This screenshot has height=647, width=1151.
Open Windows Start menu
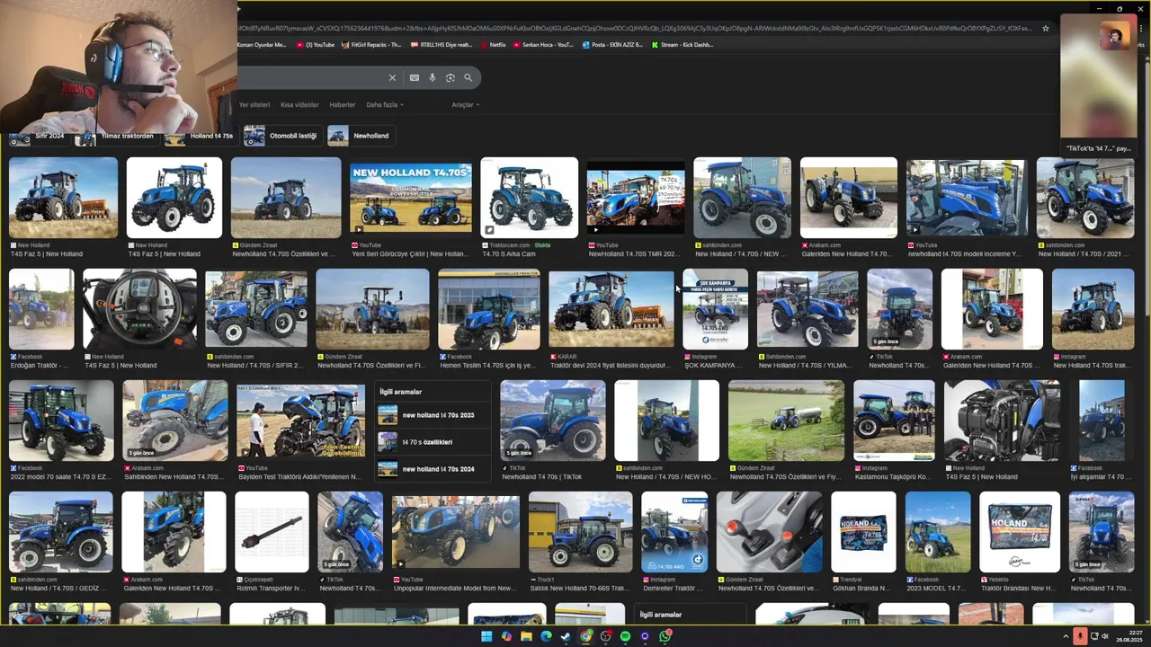click(486, 636)
